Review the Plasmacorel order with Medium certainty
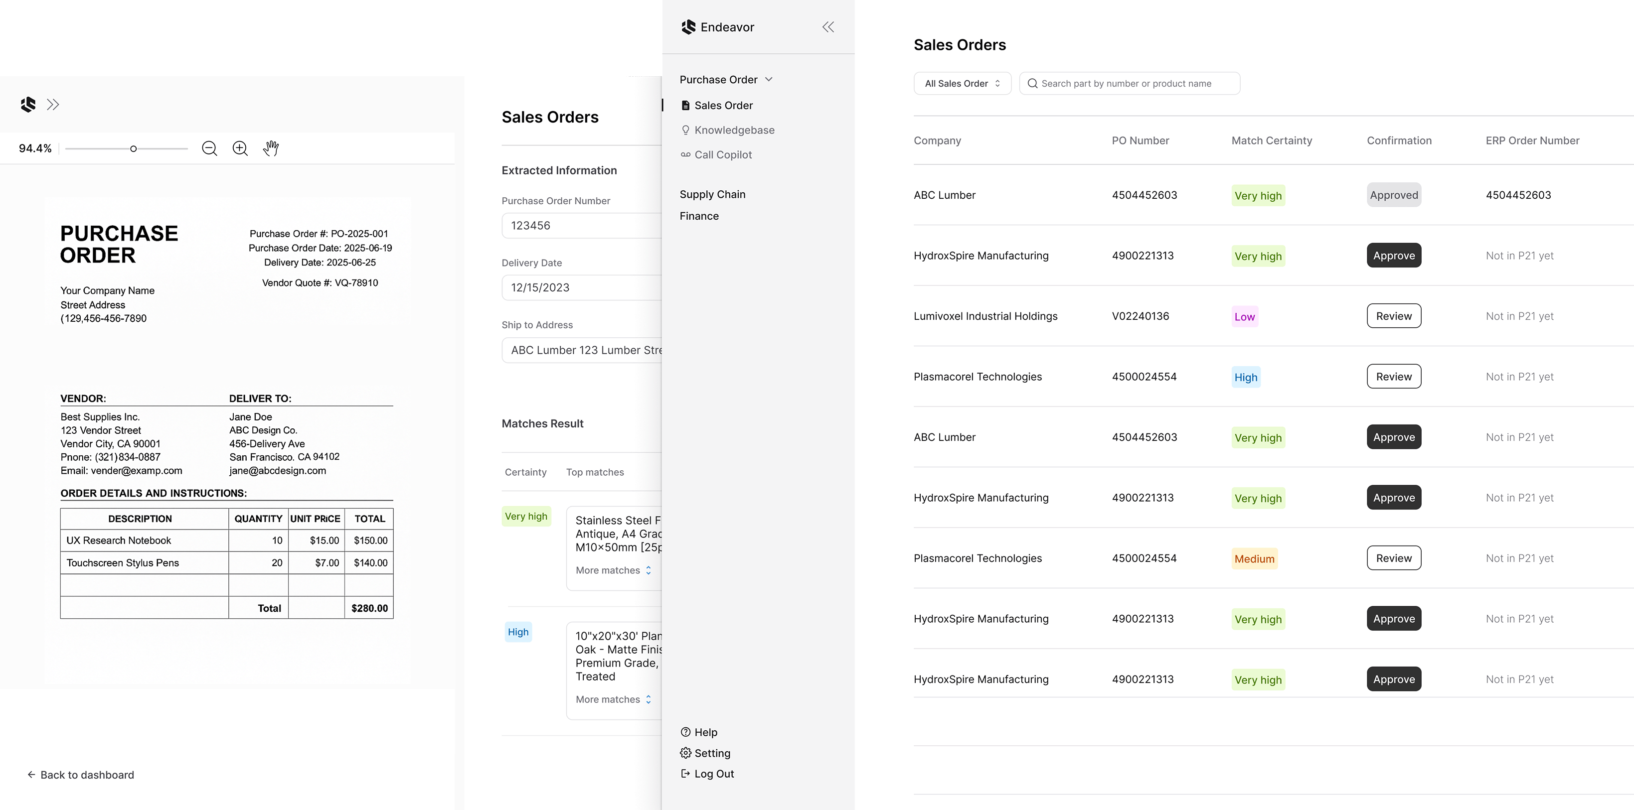This screenshot has height=810, width=1634. (x=1394, y=558)
